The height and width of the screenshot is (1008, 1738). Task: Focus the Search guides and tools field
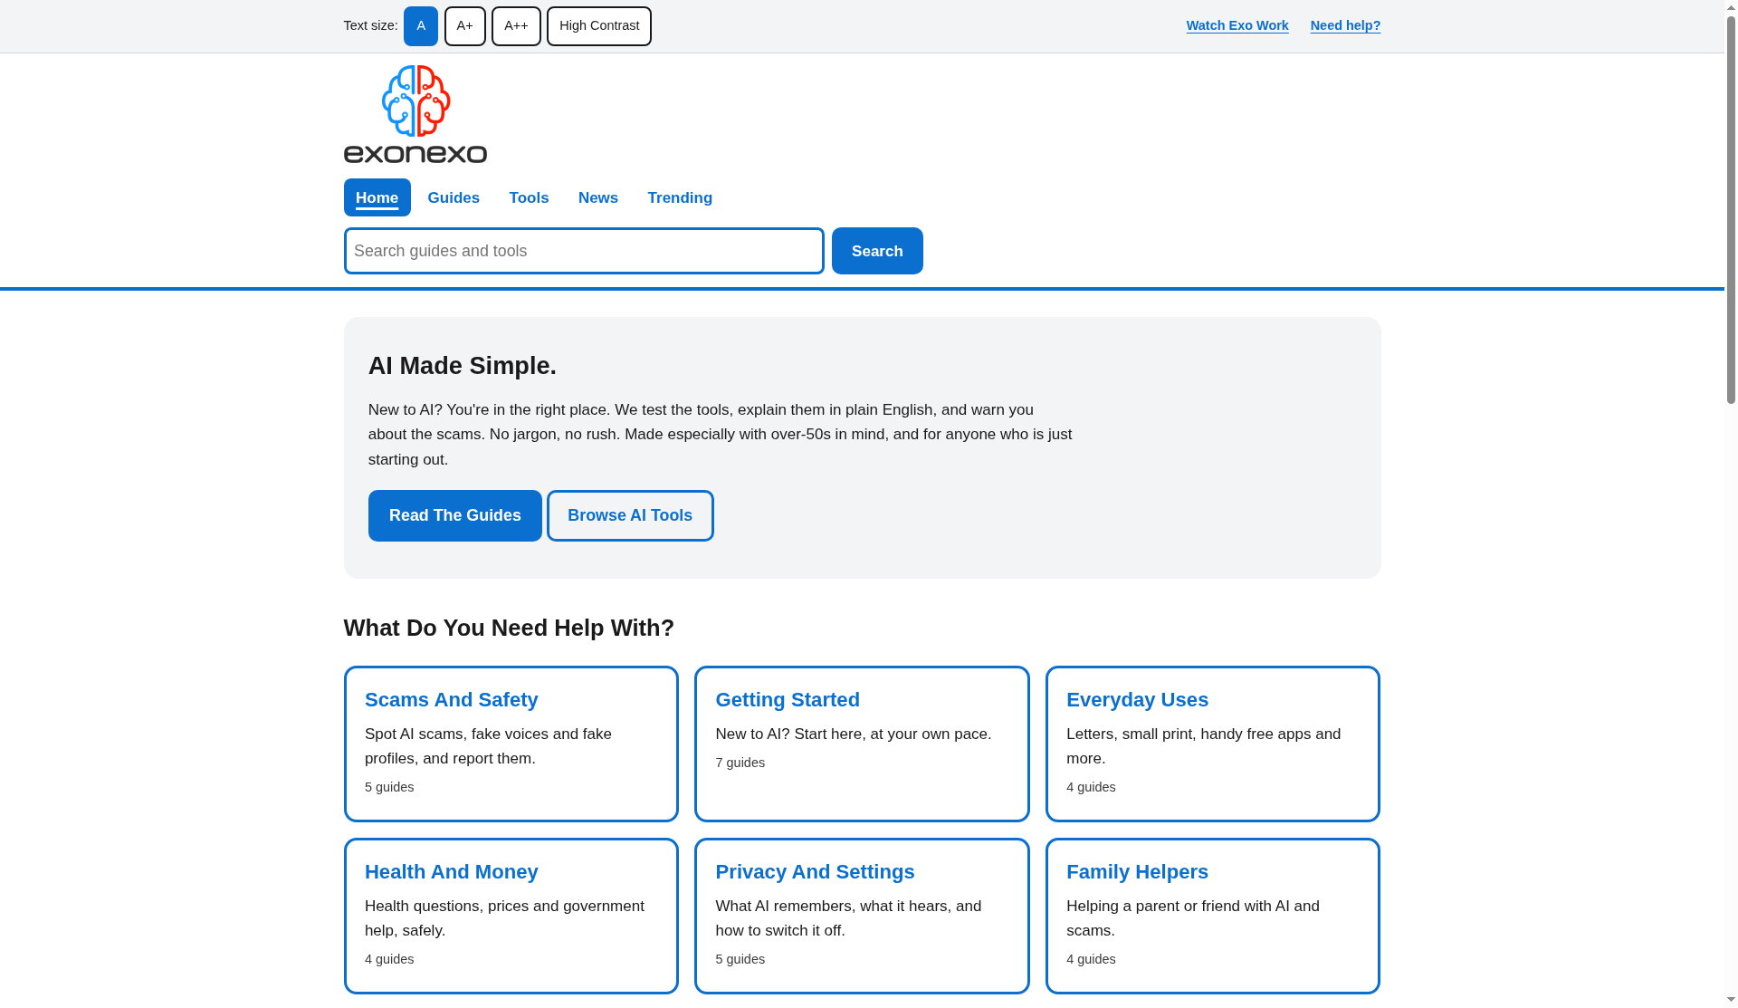[584, 251]
